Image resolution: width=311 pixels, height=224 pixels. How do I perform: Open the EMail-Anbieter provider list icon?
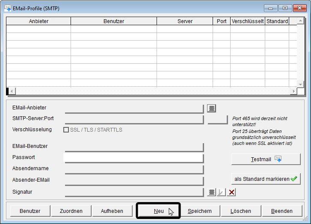tap(211, 108)
